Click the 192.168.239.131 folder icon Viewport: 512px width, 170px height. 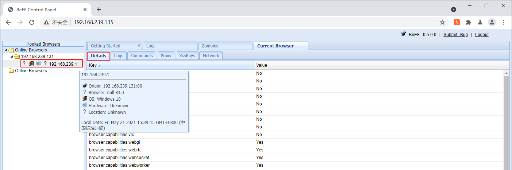point(17,57)
